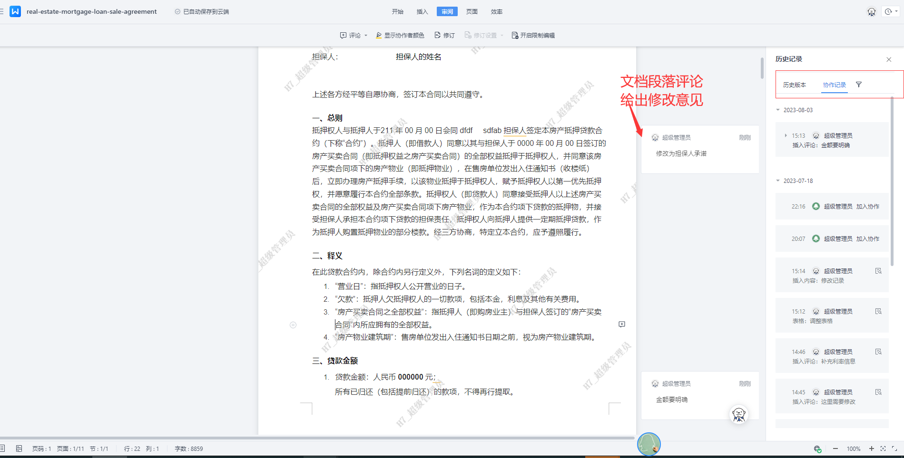Viewport: 904px width, 458px height.
Task: Click the add-comment icon in document margin
Action: tap(621, 324)
